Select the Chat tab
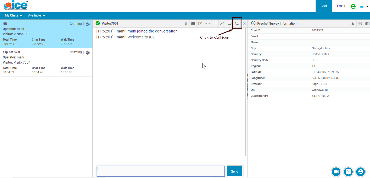The width and height of the screenshot is (370, 178). pyautogui.click(x=324, y=6)
